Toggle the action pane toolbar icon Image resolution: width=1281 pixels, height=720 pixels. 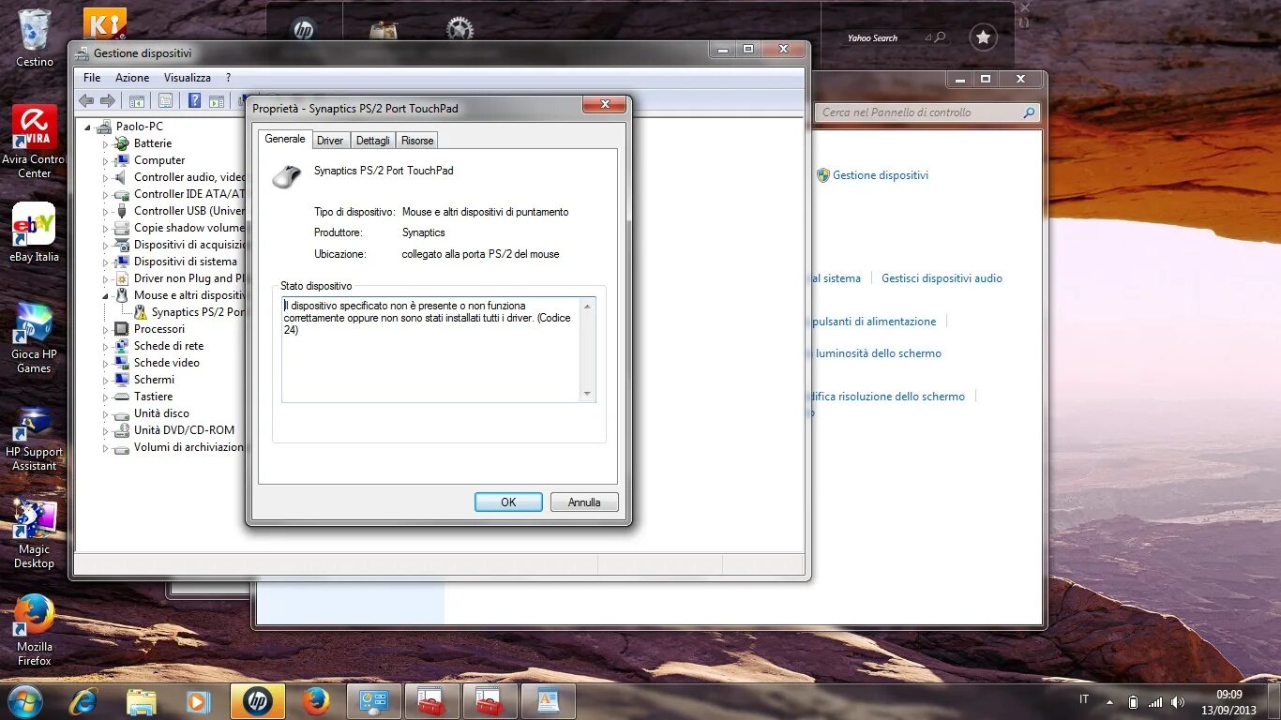(x=217, y=100)
